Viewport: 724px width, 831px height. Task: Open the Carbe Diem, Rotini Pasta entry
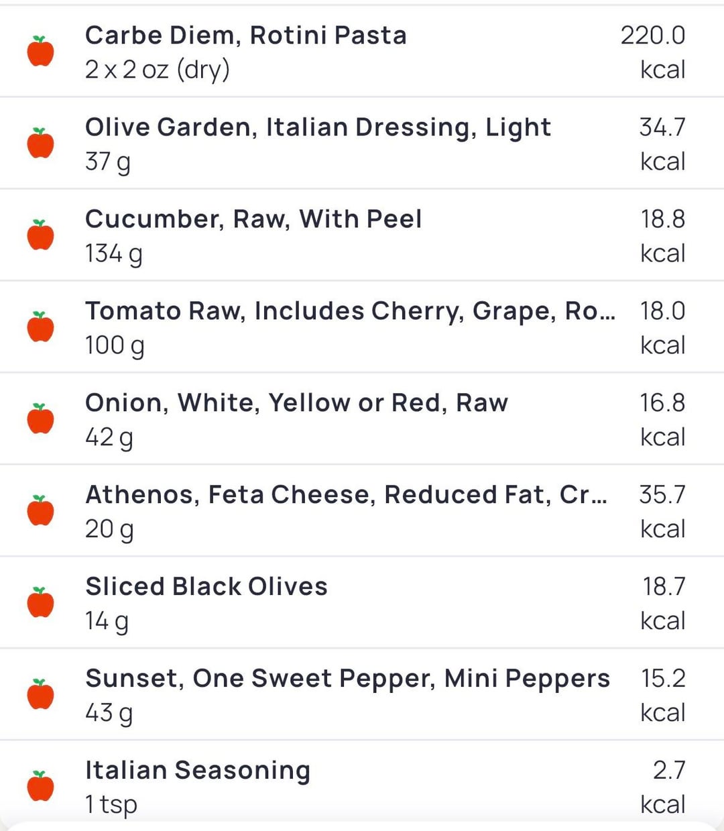pos(245,36)
